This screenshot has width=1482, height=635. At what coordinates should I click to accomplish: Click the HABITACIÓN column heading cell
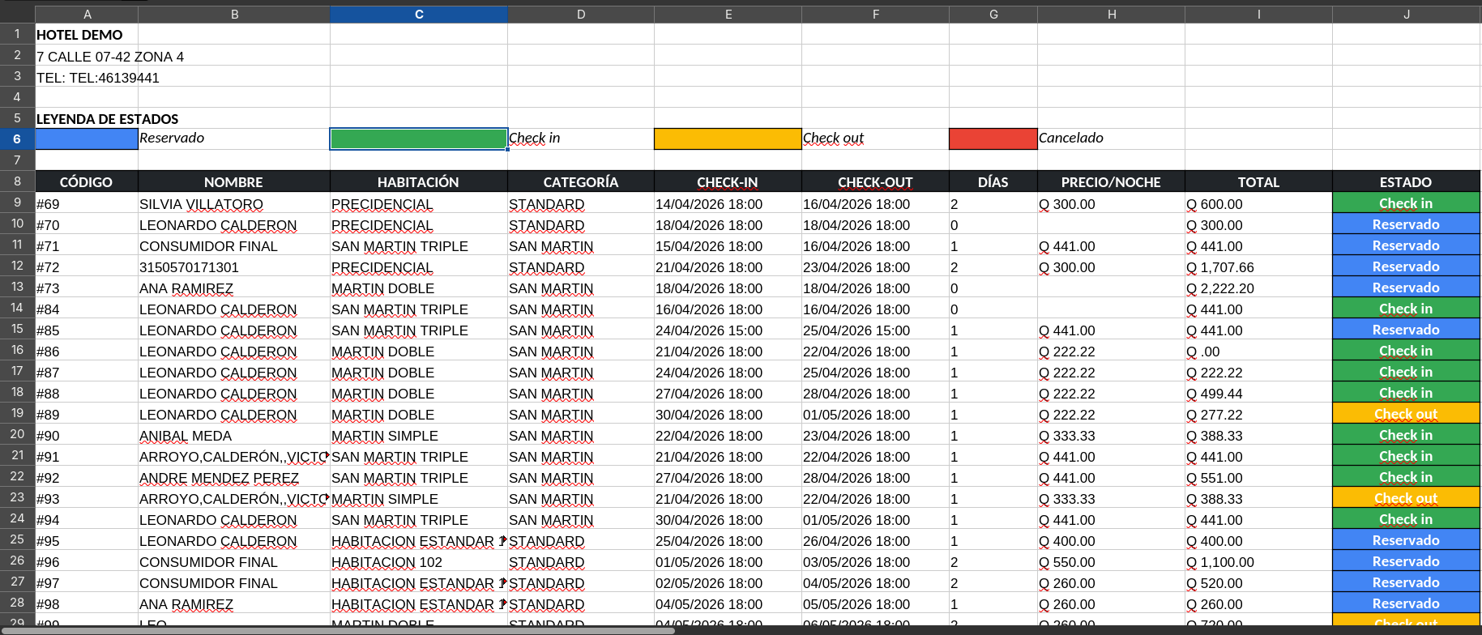coord(419,182)
